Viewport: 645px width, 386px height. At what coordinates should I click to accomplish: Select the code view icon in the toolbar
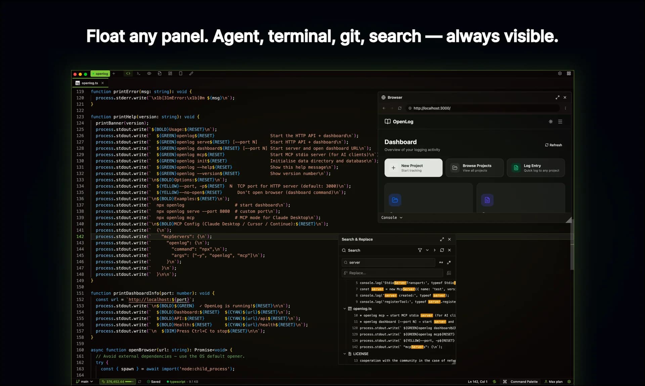pyautogui.click(x=128, y=73)
